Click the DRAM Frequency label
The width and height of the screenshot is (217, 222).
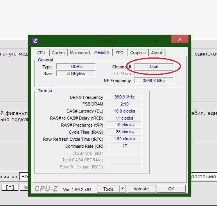coord(86,97)
